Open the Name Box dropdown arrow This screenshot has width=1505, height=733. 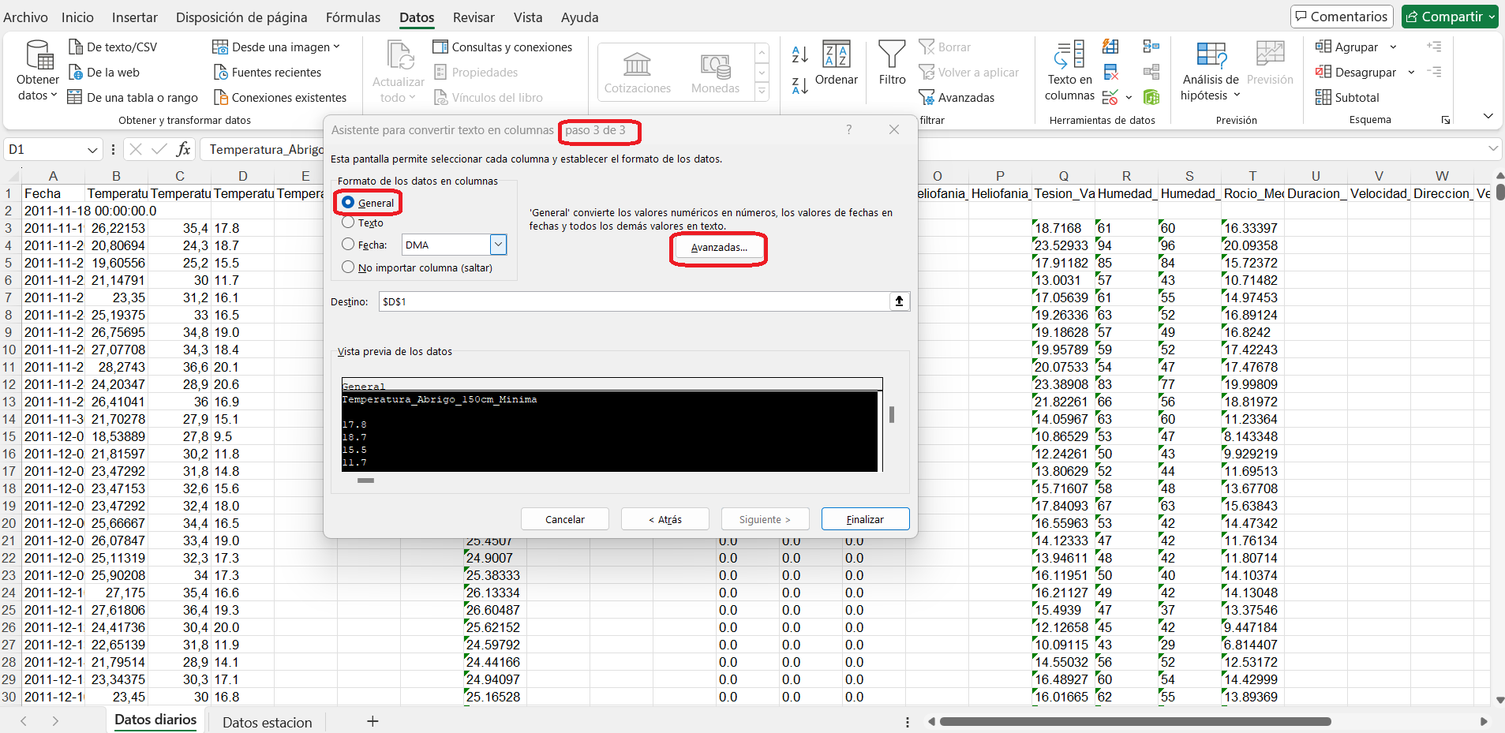click(x=92, y=150)
